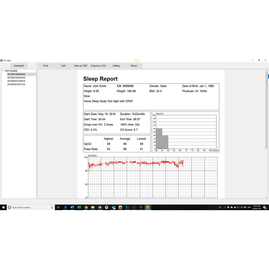The image size is (269, 269).
Task: Open Photoshop from the taskbar
Action: tap(127, 207)
